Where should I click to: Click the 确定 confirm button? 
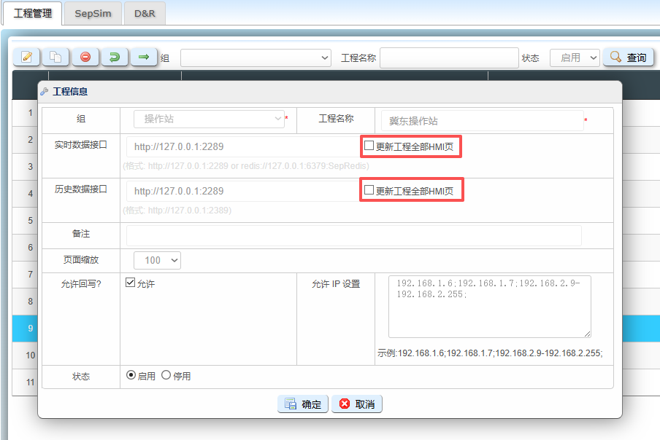tap(303, 404)
